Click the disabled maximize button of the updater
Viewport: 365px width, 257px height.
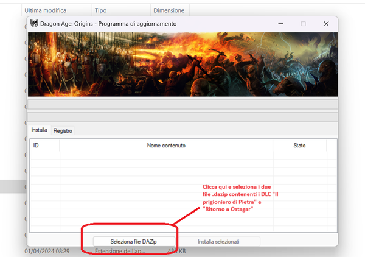[x=304, y=24]
